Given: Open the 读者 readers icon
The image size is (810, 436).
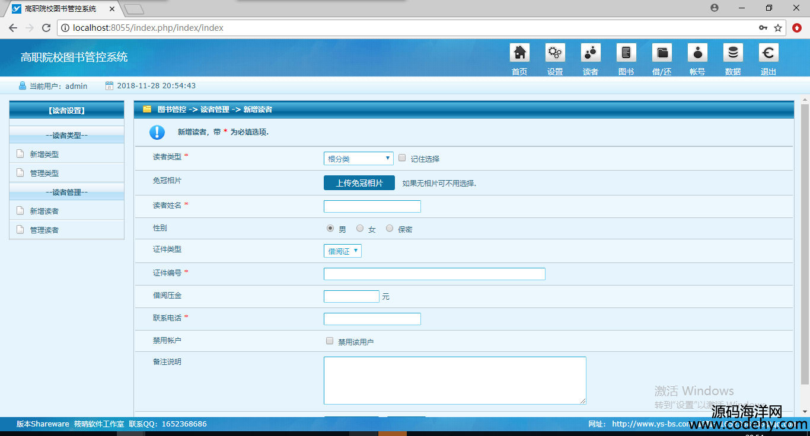Looking at the screenshot, I should pos(591,53).
